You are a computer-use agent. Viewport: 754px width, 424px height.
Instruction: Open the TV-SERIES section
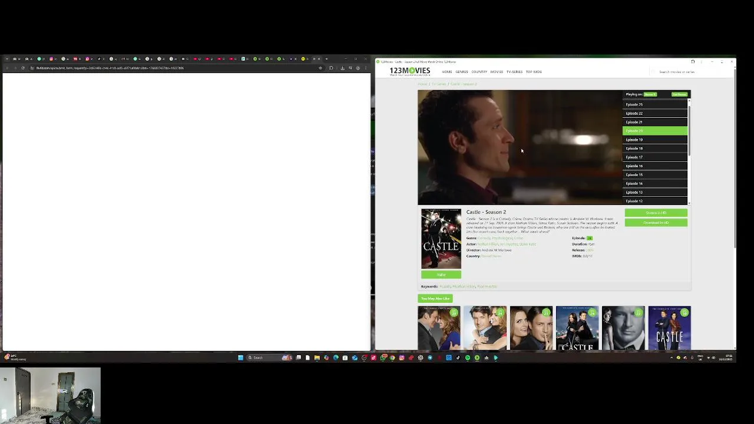click(514, 72)
